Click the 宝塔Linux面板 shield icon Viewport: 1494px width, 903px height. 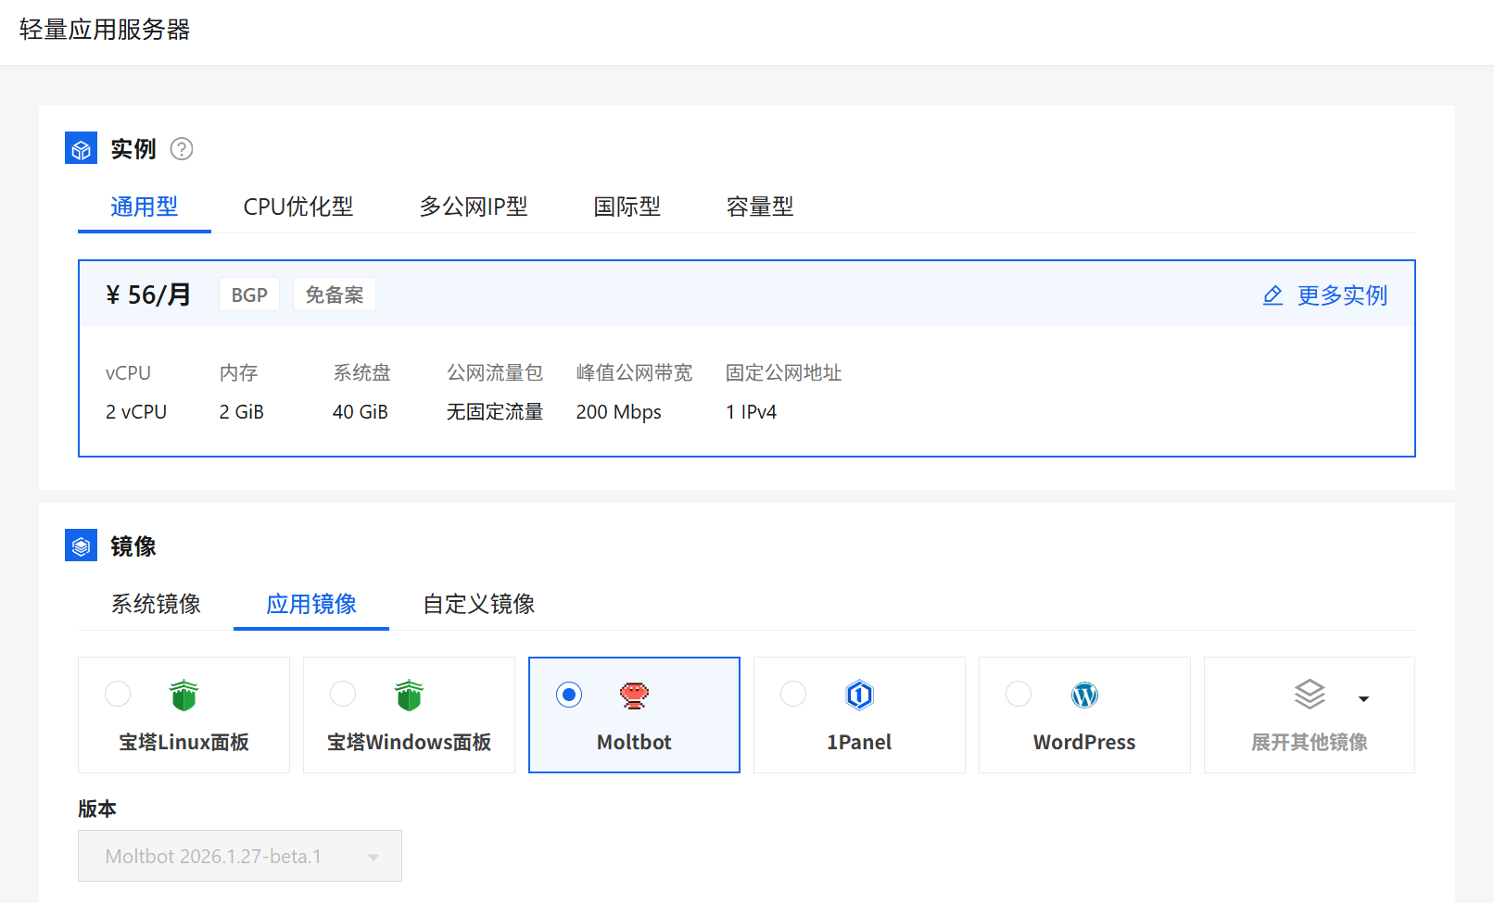click(183, 695)
